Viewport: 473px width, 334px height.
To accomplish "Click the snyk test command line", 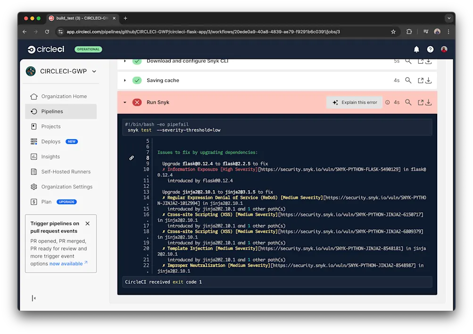I will point(174,130).
